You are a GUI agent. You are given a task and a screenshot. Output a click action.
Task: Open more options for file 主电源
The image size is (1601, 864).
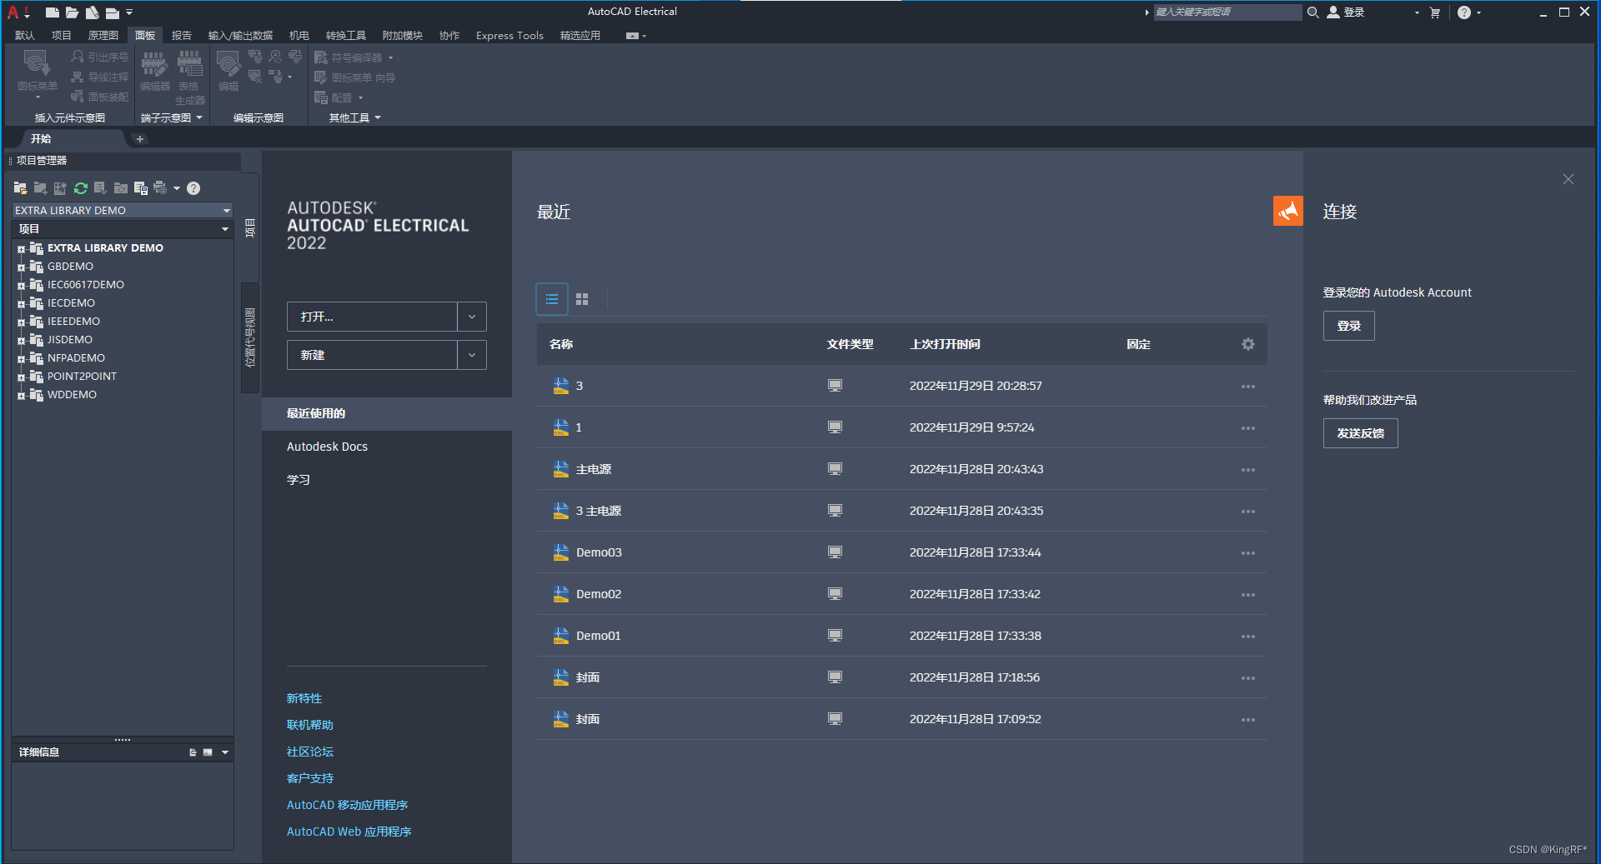1248,470
